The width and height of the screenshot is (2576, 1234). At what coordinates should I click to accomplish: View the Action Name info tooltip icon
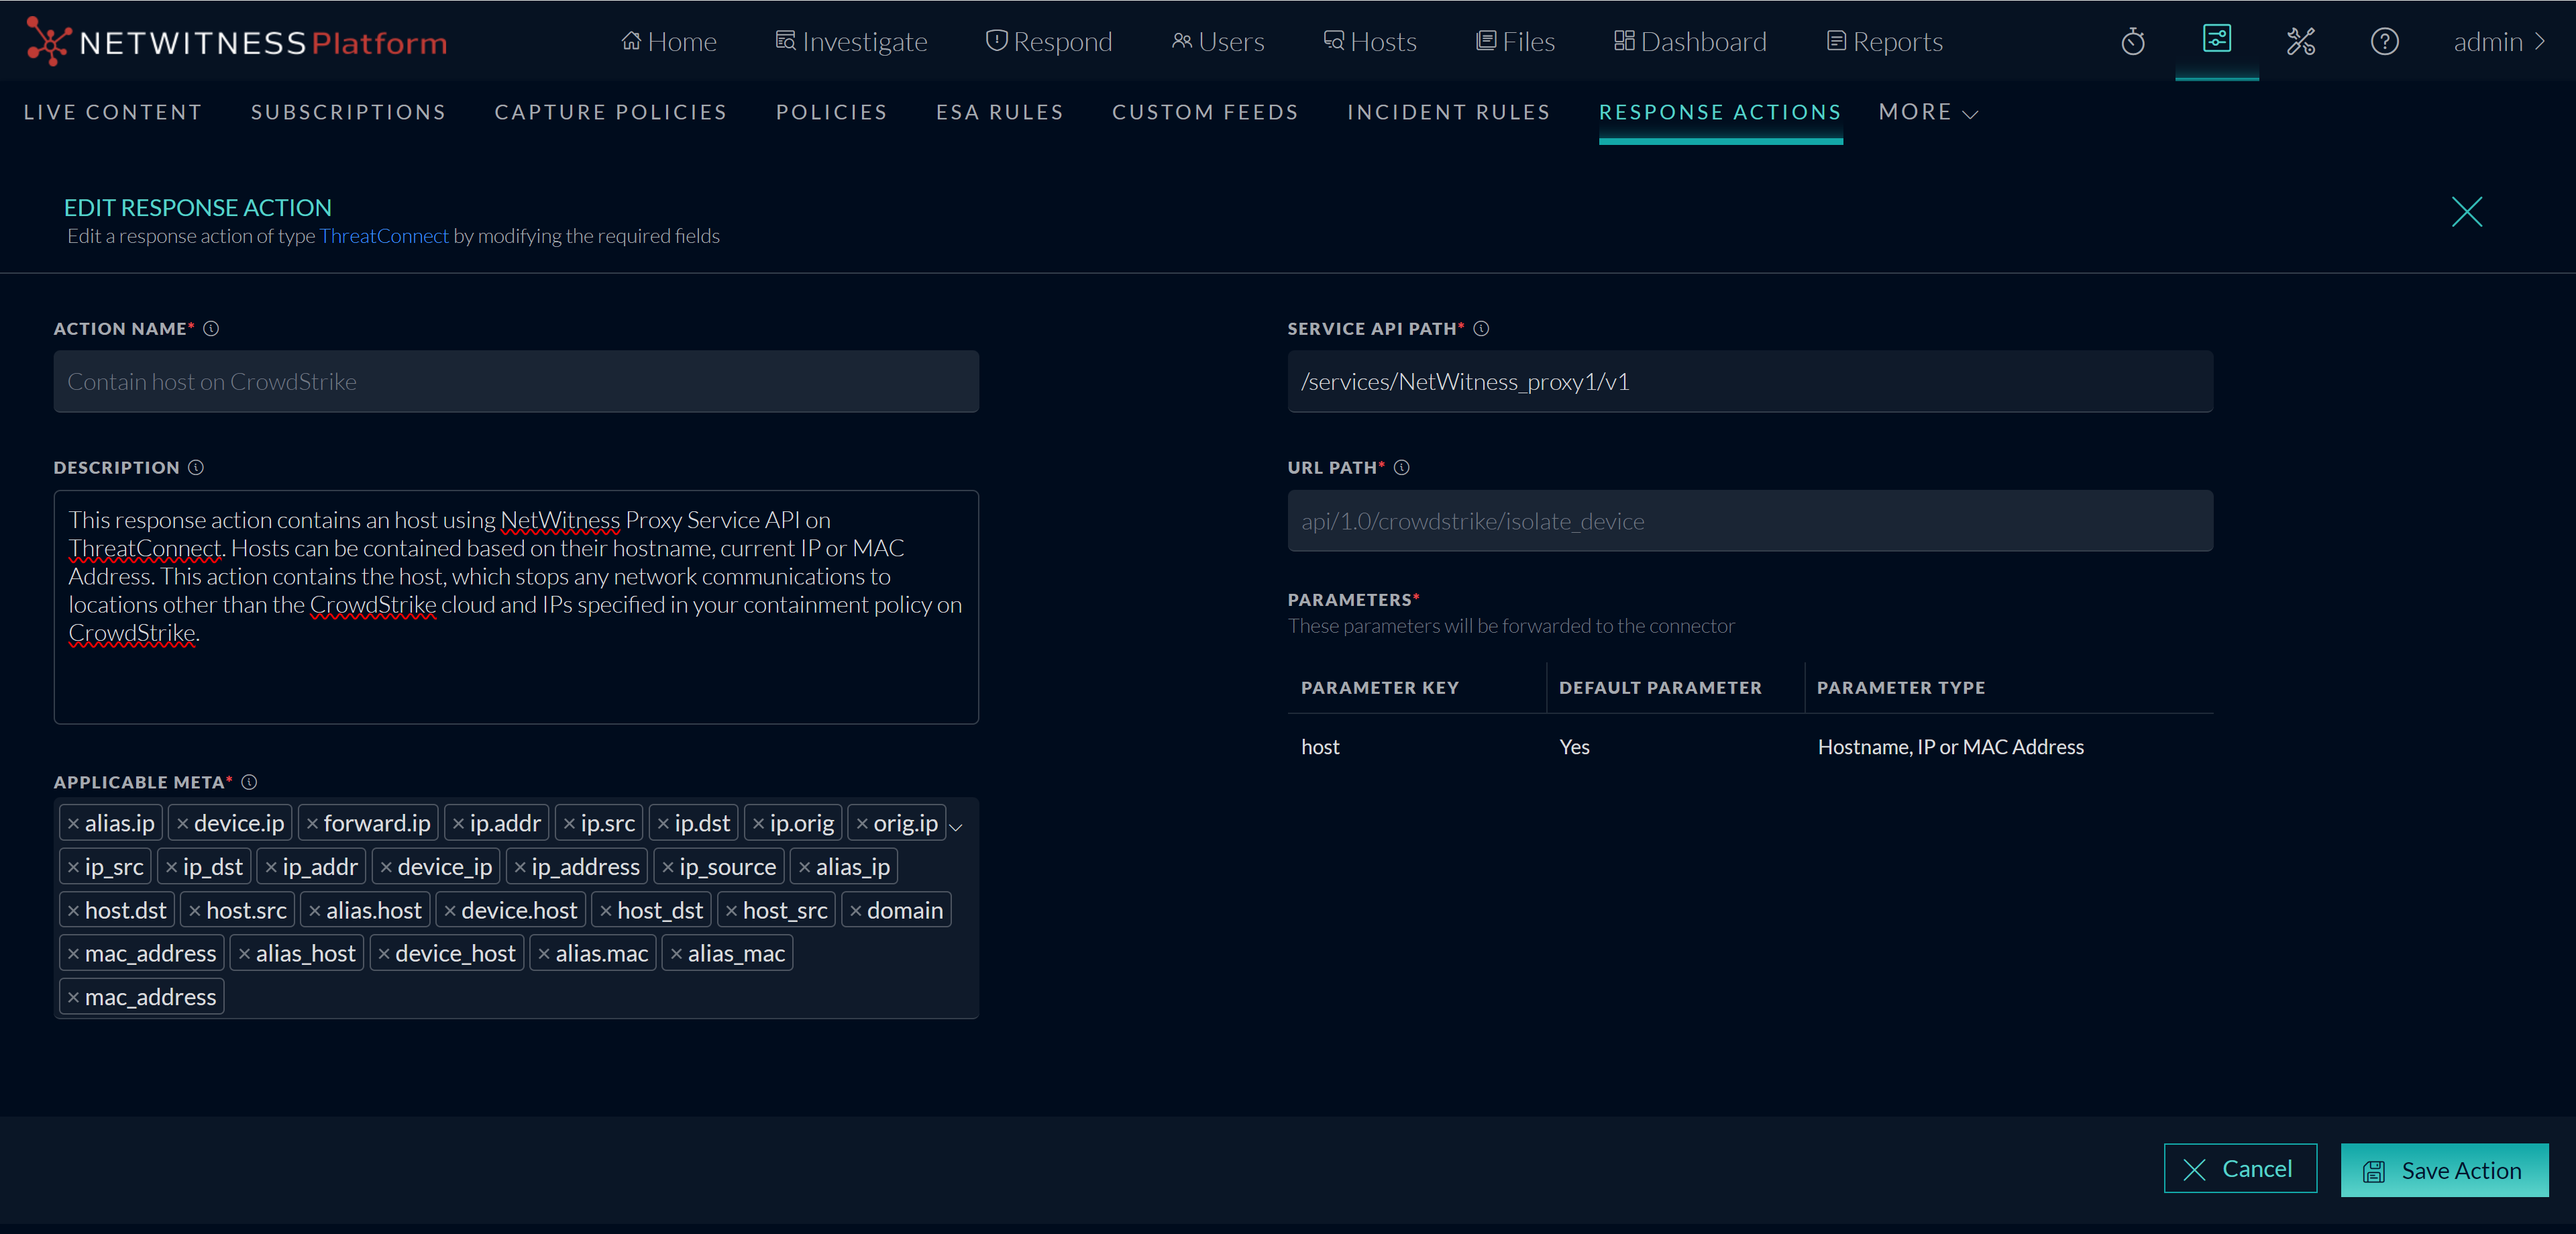click(210, 328)
